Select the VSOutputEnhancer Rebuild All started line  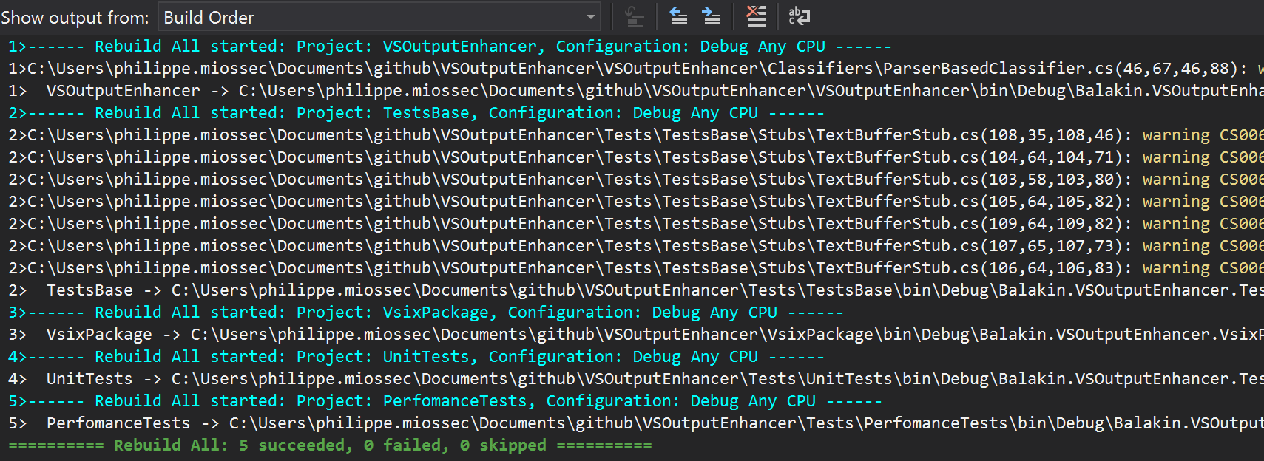[450, 47]
